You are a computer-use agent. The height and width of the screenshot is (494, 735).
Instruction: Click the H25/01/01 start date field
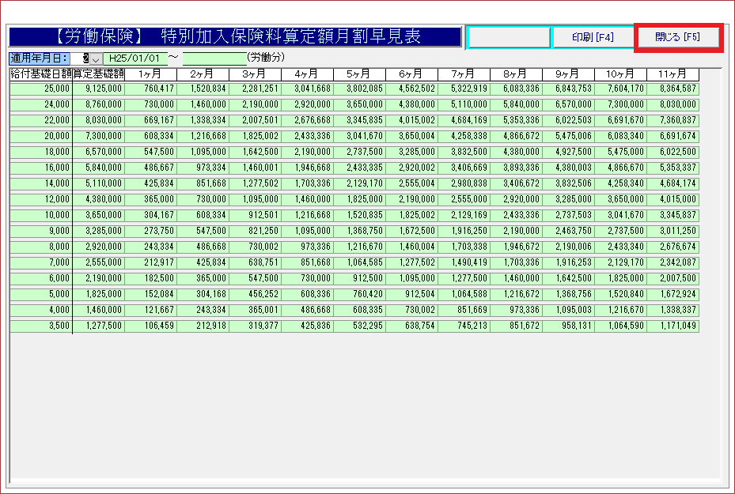tap(134, 58)
